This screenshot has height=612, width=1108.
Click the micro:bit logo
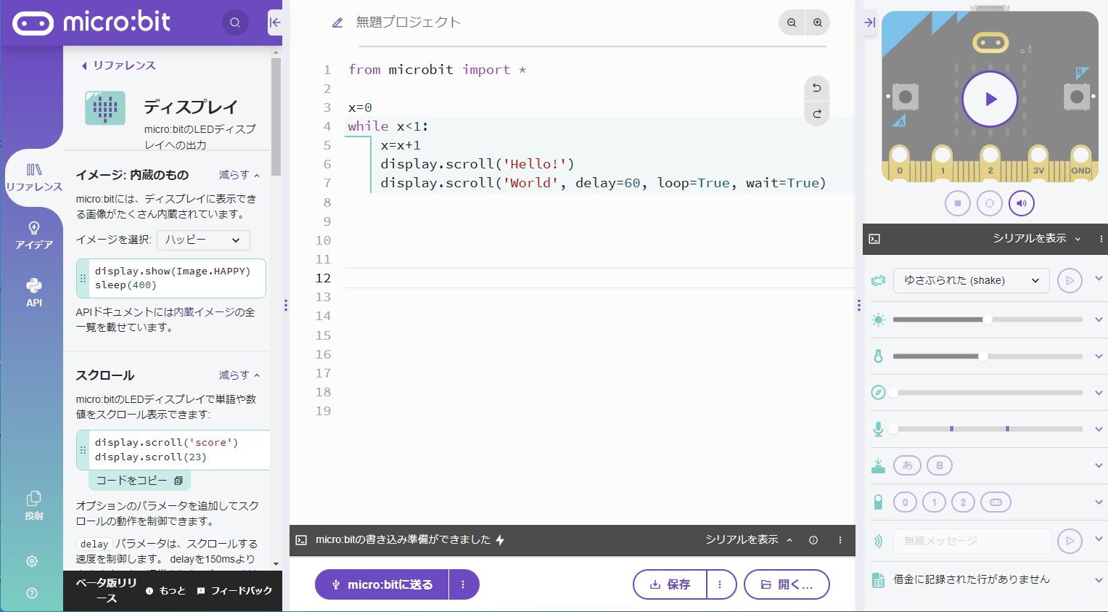(x=91, y=23)
